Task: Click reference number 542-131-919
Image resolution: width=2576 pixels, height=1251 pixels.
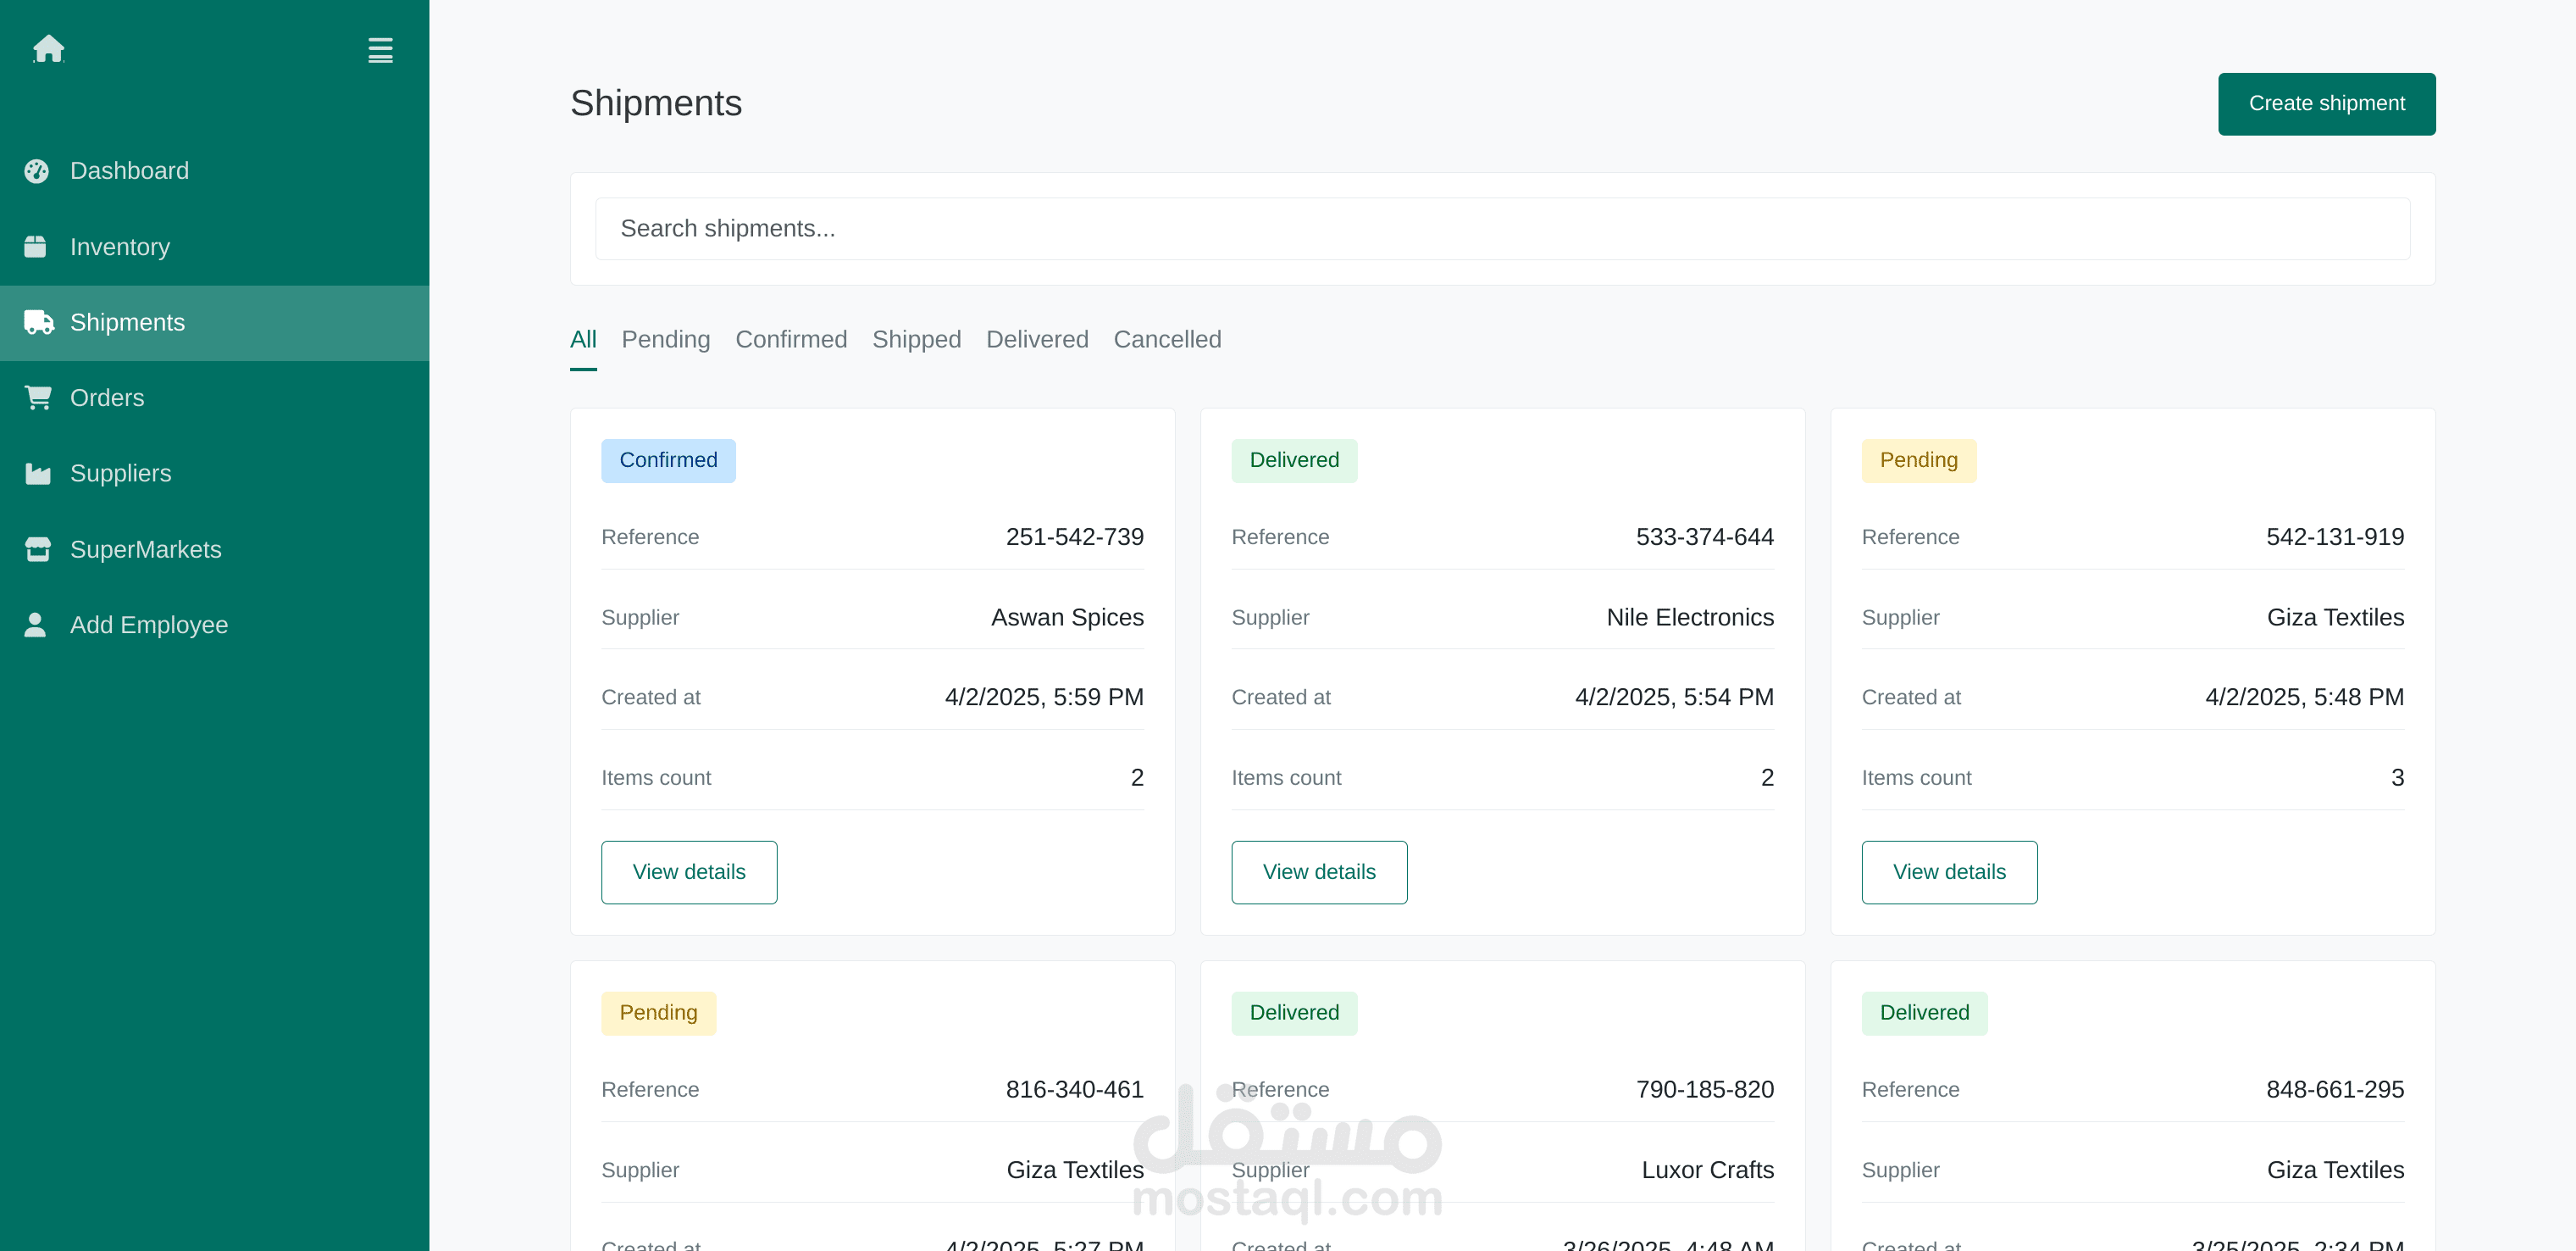Action: tap(2334, 537)
